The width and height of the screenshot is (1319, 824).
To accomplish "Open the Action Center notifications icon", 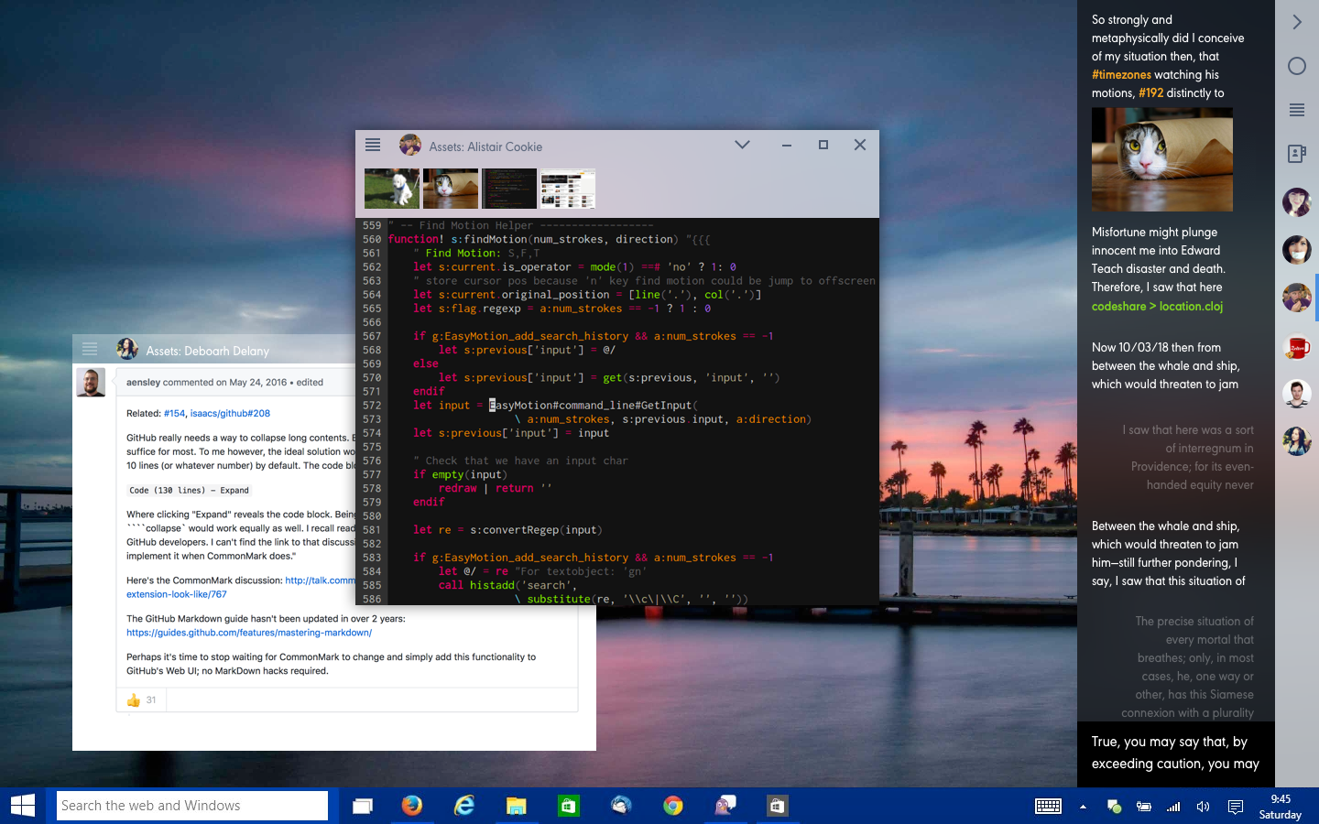I will (x=1236, y=807).
